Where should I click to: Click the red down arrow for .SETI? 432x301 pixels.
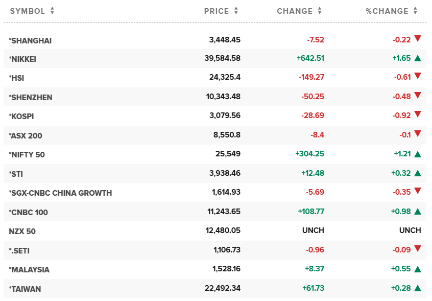(x=418, y=249)
